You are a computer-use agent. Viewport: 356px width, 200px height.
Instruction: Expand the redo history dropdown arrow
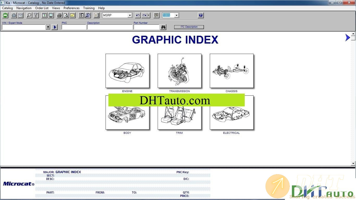pos(149,15)
